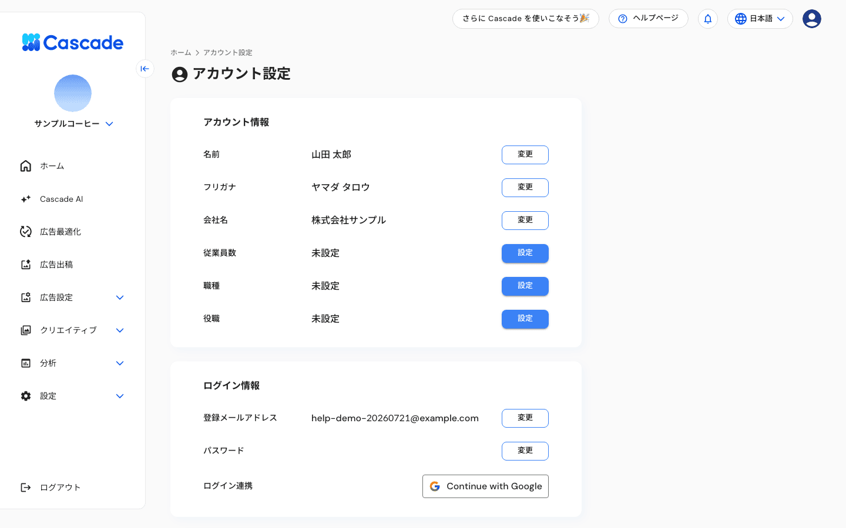Change 会社名 with its 変更 button
The height and width of the screenshot is (528, 846).
coord(525,221)
